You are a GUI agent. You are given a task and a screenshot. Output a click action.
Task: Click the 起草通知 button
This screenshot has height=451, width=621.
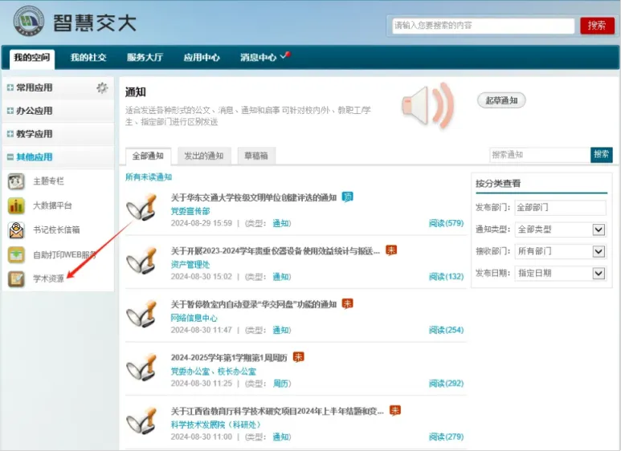[x=501, y=100]
